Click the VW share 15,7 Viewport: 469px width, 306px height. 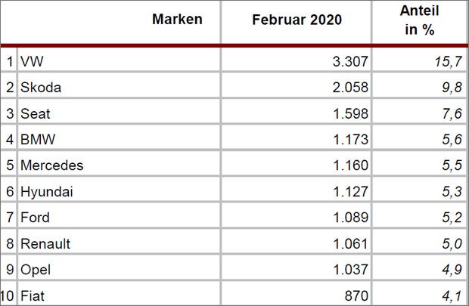click(444, 60)
